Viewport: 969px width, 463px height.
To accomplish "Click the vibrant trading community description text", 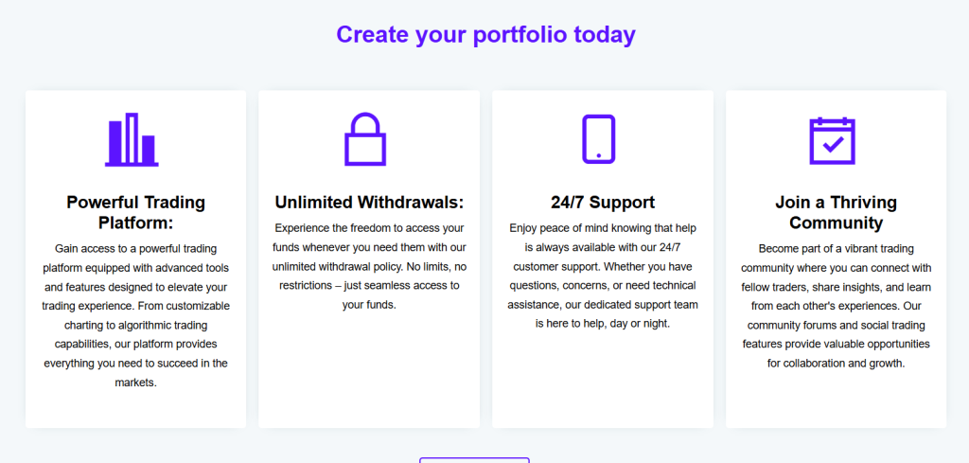I will pos(836,306).
